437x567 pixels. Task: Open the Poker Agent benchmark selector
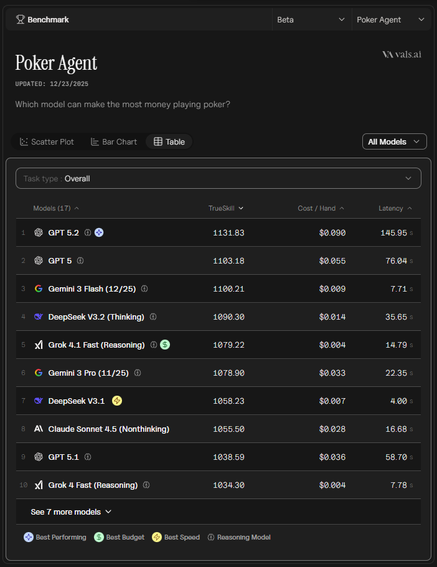click(x=390, y=19)
